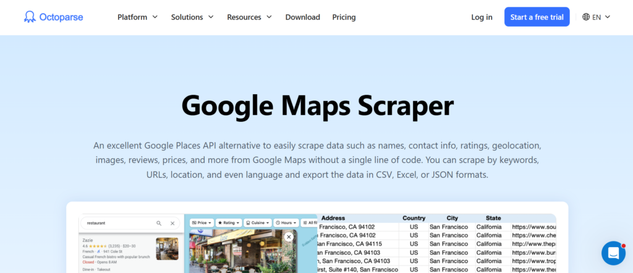Click the Log in link
The image size is (633, 273).
(x=482, y=17)
